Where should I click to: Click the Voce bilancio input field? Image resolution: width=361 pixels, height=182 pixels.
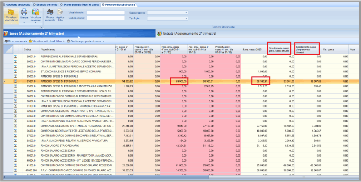[105, 13]
